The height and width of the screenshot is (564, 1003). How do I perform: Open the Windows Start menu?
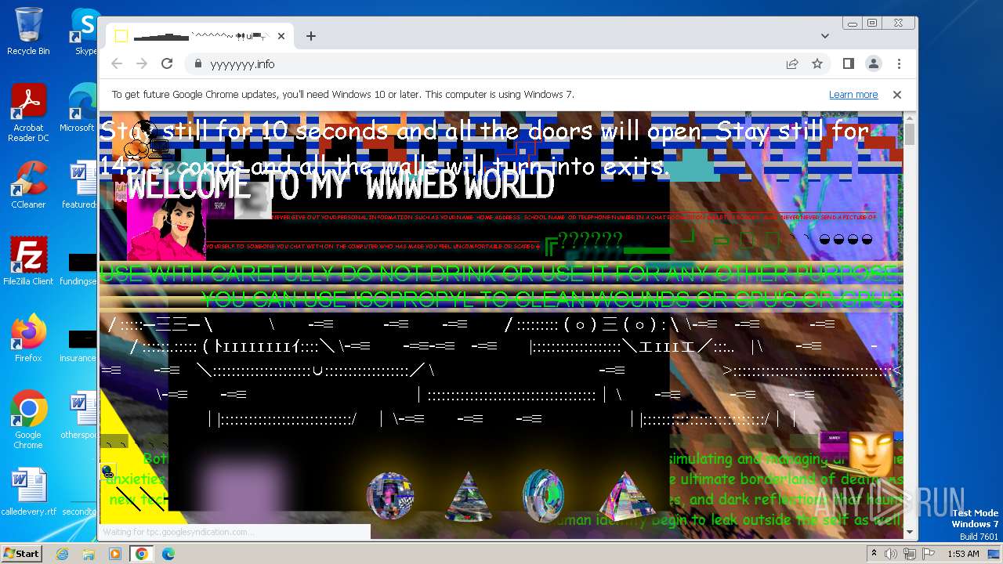pyautogui.click(x=21, y=554)
